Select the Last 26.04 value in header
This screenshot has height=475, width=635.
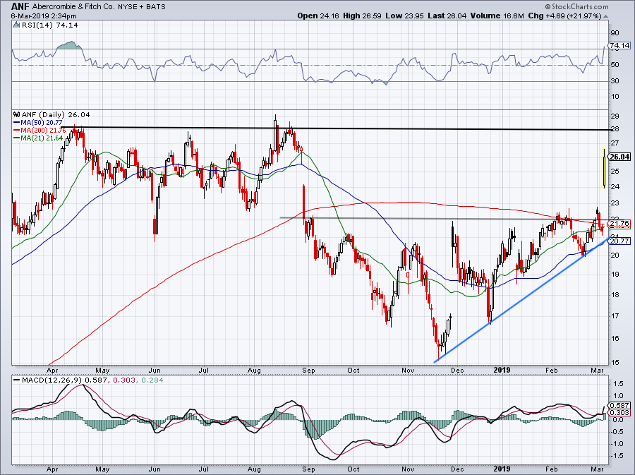click(447, 16)
